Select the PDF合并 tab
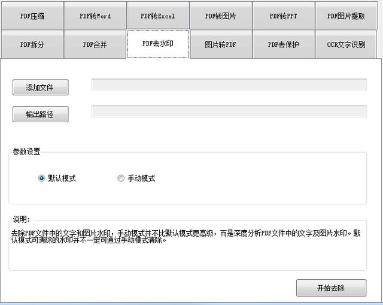The image size is (383, 305). (x=95, y=44)
